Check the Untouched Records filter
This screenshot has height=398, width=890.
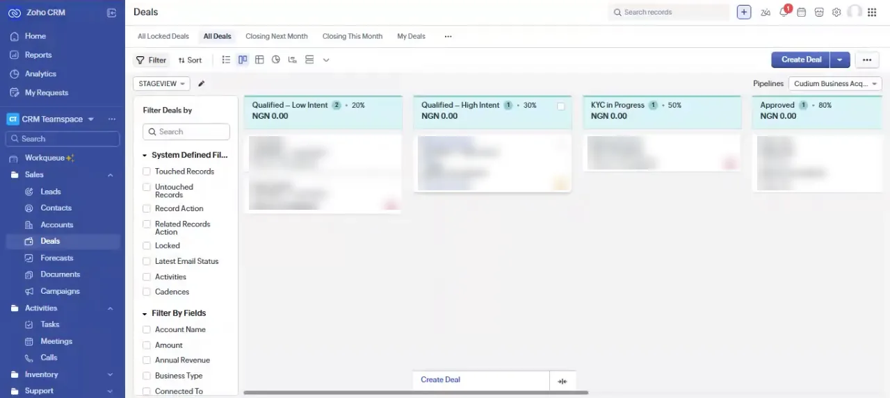147,187
